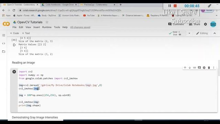The width and height of the screenshot is (220, 124).
Task: Click Demostrating Gray Image Intensities heading
Action: (35, 117)
